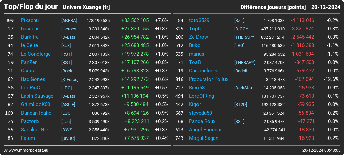Select player Le Concierge

[36, 54]
